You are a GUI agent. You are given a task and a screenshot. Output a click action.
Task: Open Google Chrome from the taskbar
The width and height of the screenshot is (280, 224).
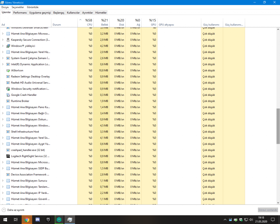[27, 220]
